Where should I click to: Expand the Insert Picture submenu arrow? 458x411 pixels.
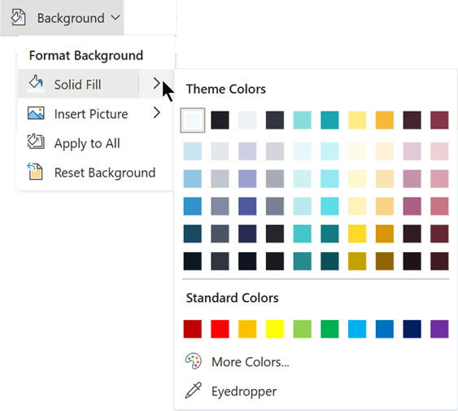pos(156,112)
